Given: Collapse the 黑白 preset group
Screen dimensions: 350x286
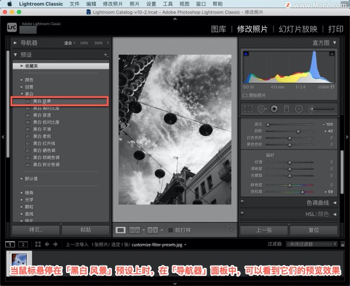Looking at the screenshot, I should [21, 93].
